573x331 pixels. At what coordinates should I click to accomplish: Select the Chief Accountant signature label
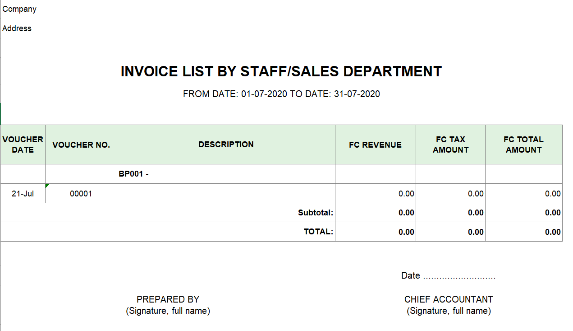coord(449,299)
